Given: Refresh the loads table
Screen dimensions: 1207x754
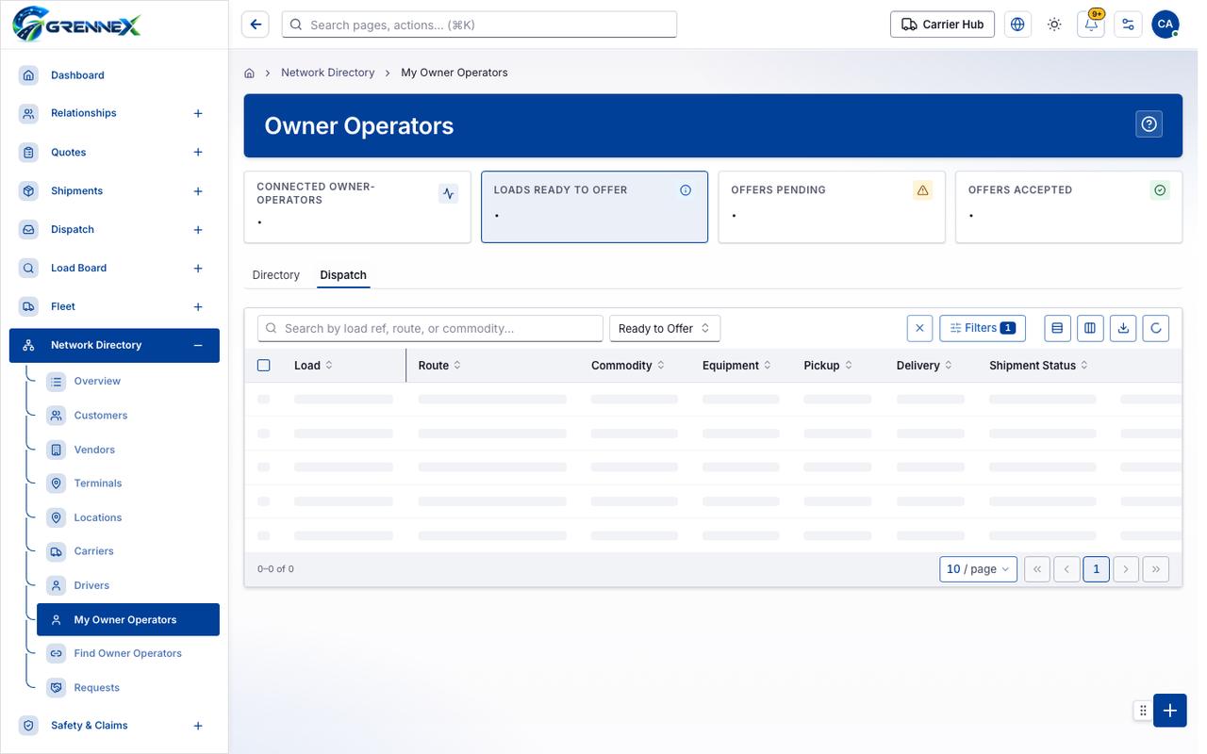Looking at the screenshot, I should [1156, 328].
